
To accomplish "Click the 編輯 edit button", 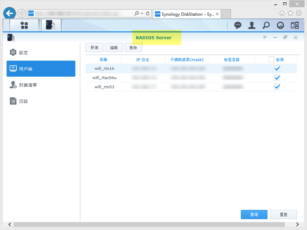I will (x=114, y=48).
